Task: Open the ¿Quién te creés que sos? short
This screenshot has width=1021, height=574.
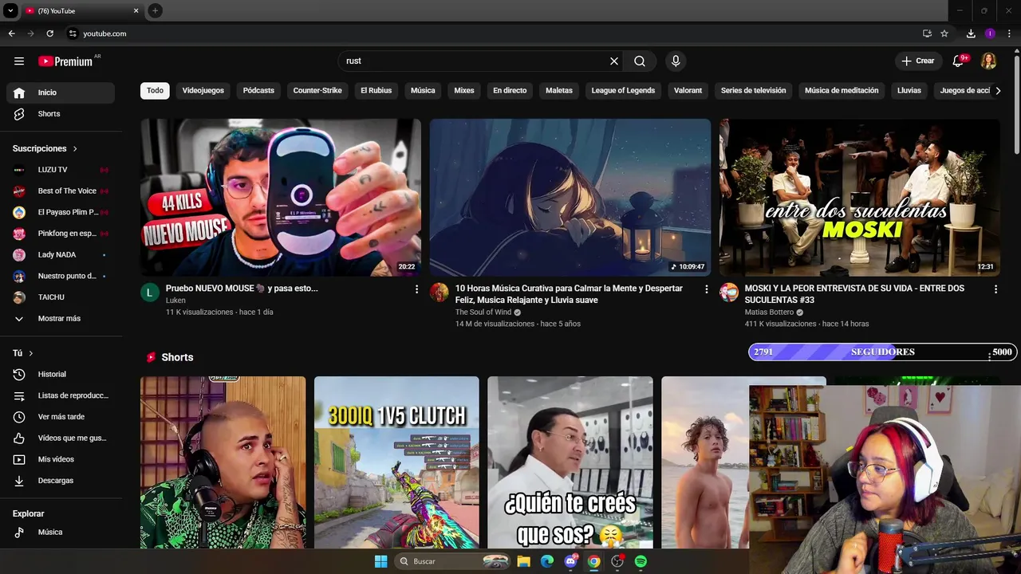Action: pyautogui.click(x=570, y=462)
